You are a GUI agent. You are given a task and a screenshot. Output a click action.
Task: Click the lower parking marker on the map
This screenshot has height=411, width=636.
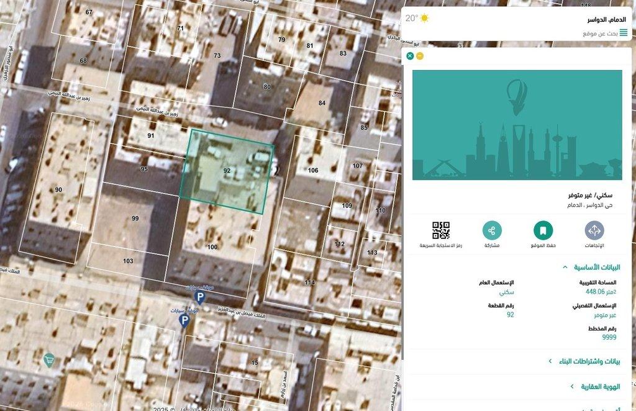point(184,320)
